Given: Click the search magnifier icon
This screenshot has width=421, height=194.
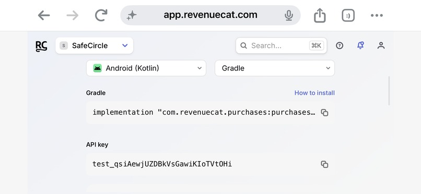Looking at the screenshot, I should 243,45.
